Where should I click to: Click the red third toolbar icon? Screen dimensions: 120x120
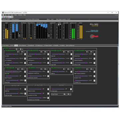click(7, 17)
